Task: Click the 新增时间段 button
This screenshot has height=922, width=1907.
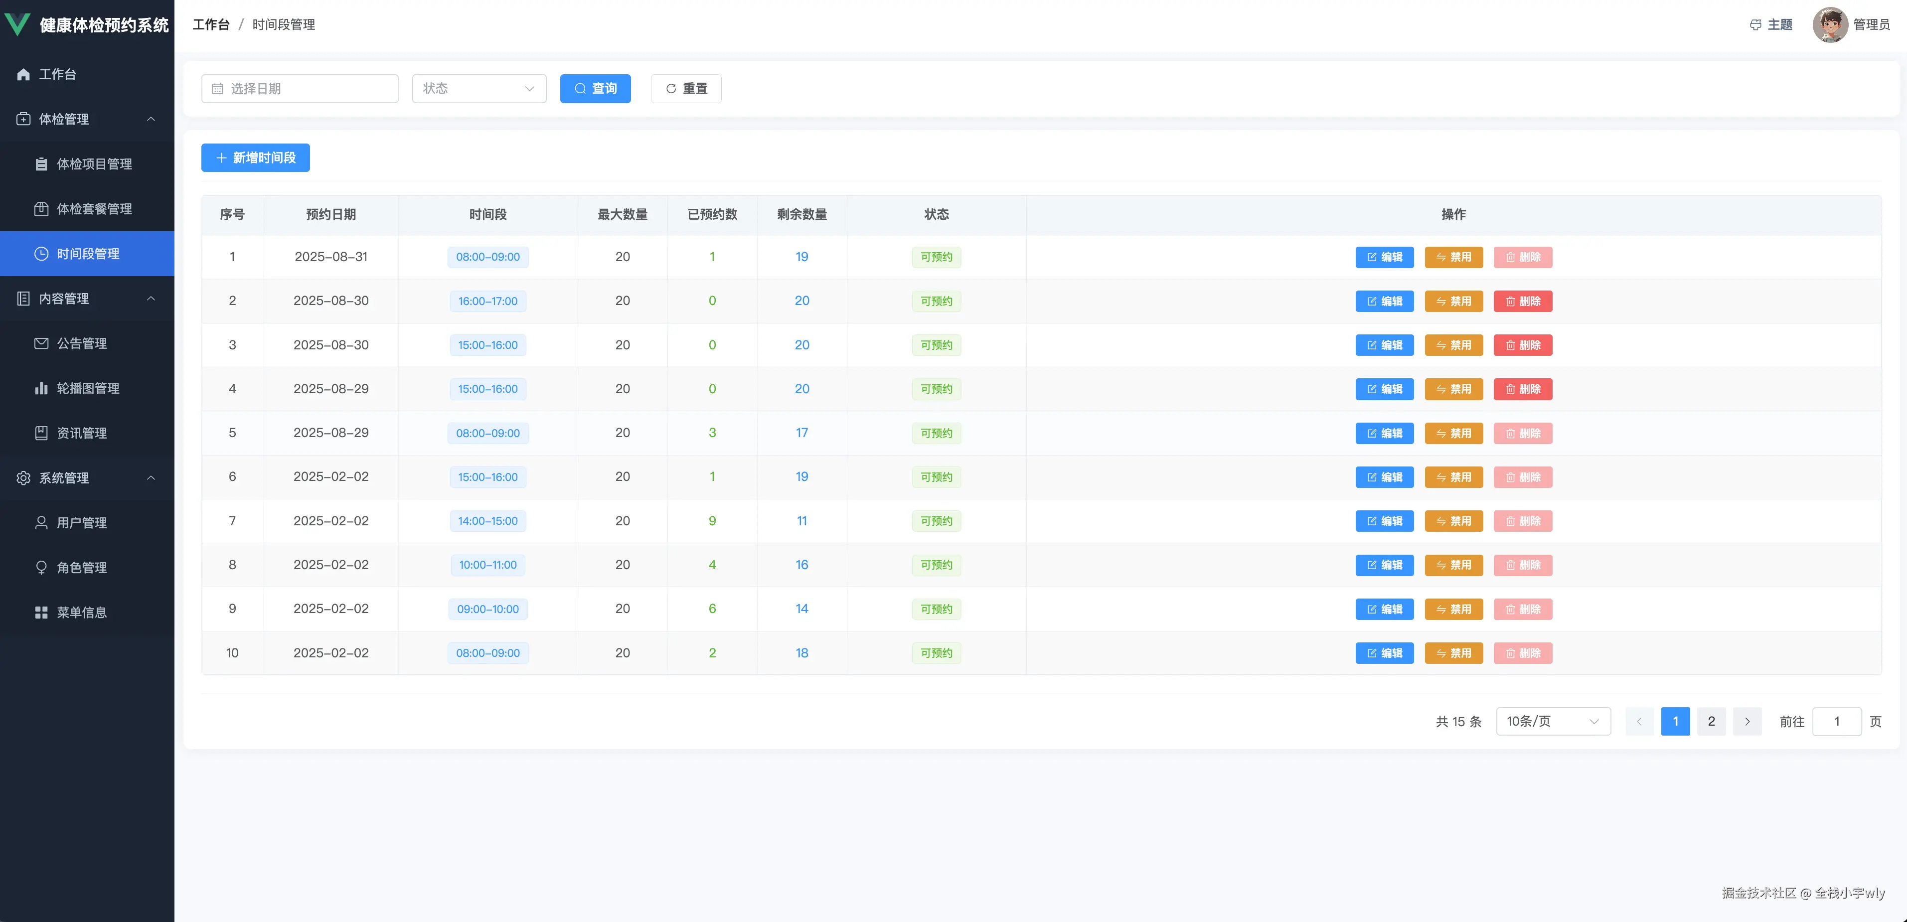Action: (x=255, y=157)
